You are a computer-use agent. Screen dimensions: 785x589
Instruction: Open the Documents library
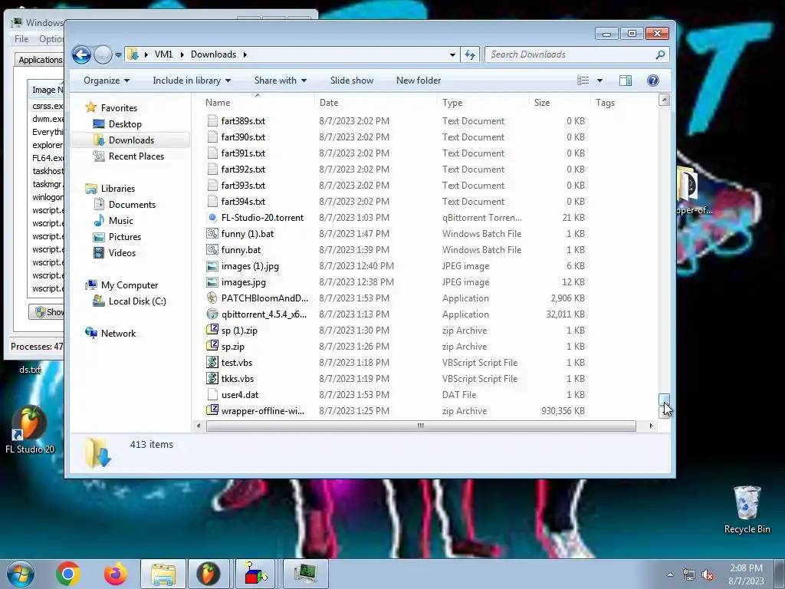coord(132,204)
